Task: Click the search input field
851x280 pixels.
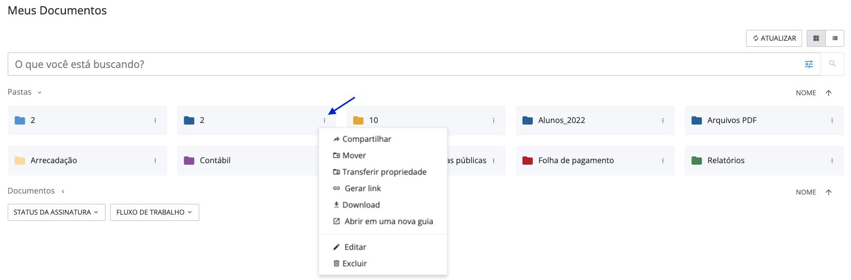Action: (402, 64)
